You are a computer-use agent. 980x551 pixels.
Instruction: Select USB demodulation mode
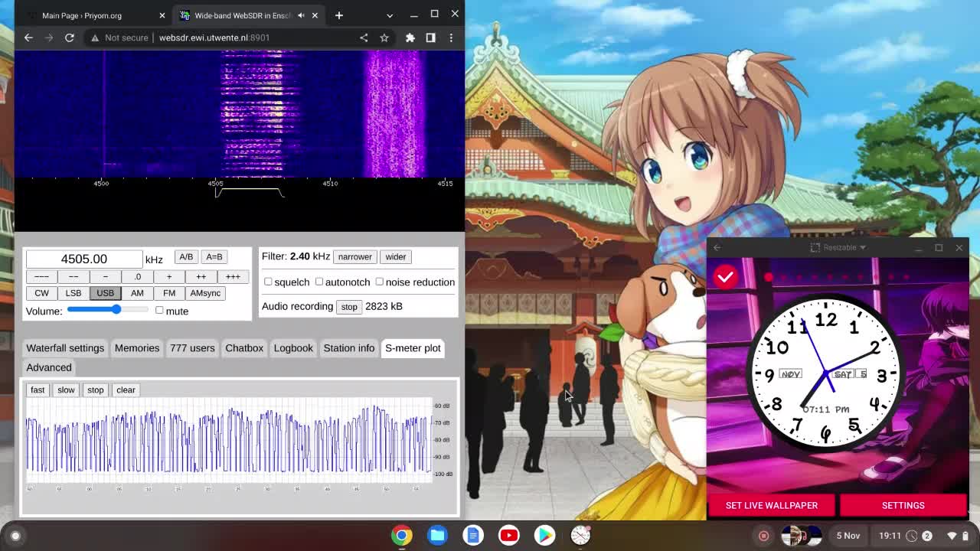click(x=105, y=293)
